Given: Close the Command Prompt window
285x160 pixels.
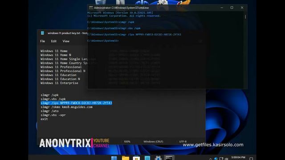Looking at the screenshot, I should point(242,8).
